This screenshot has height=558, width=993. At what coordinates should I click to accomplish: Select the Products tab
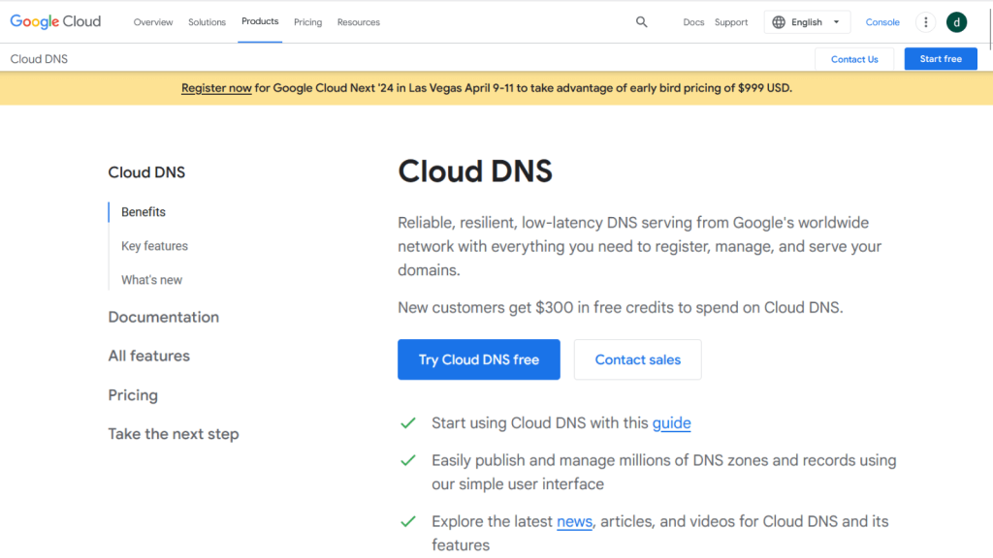[x=260, y=21]
